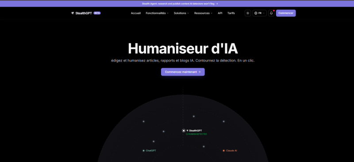Click the Stealth Agent announcement banner link
This screenshot has width=354, height=162.
(180, 4)
